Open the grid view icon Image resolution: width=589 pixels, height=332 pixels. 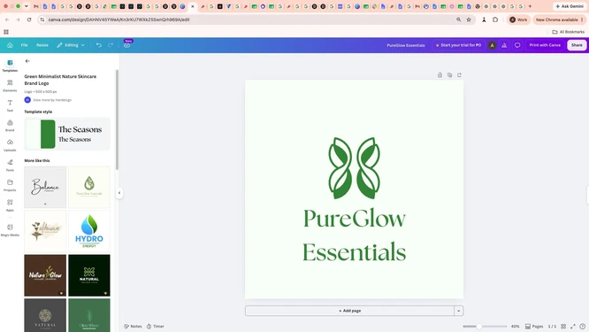[x=563, y=327]
